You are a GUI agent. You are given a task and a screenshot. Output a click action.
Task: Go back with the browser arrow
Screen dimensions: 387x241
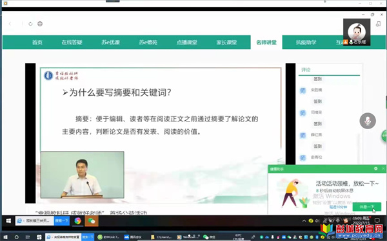point(10,24)
